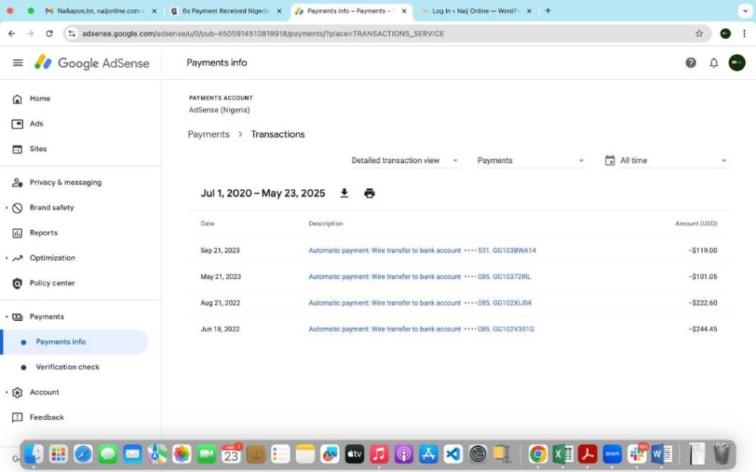Open the Detailed transaction view dropdown
The height and width of the screenshot is (472, 756).
pos(405,161)
